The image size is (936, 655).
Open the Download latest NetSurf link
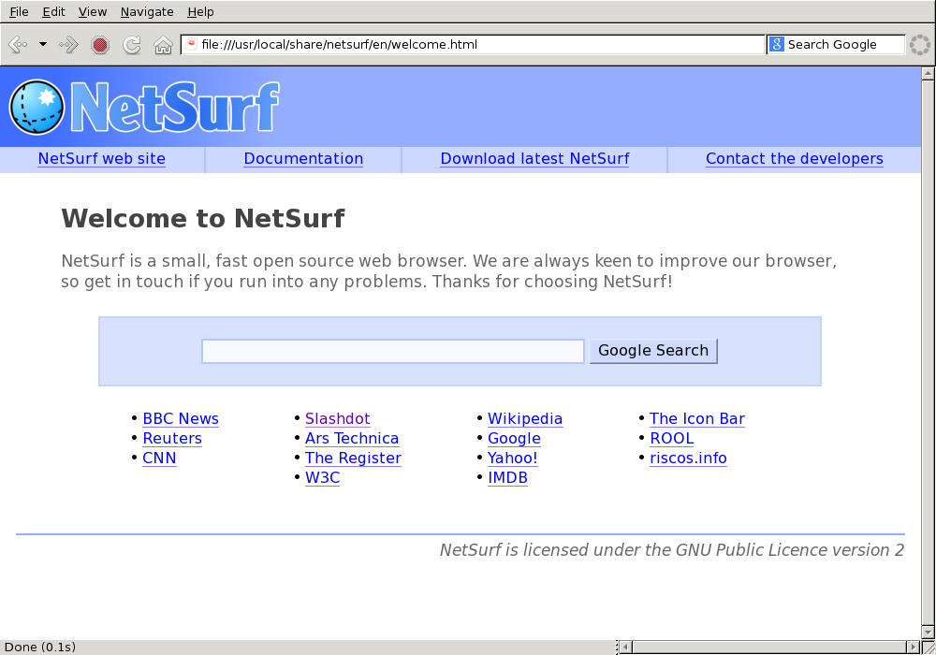tap(534, 159)
